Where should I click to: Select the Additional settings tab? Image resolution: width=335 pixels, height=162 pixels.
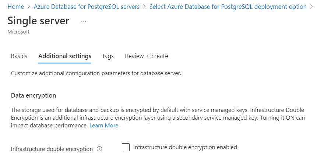[65, 56]
